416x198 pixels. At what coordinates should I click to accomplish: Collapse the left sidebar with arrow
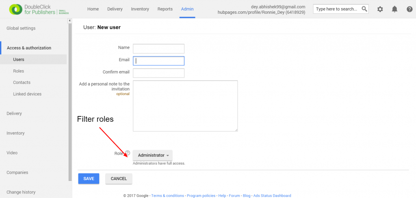pos(69,21)
